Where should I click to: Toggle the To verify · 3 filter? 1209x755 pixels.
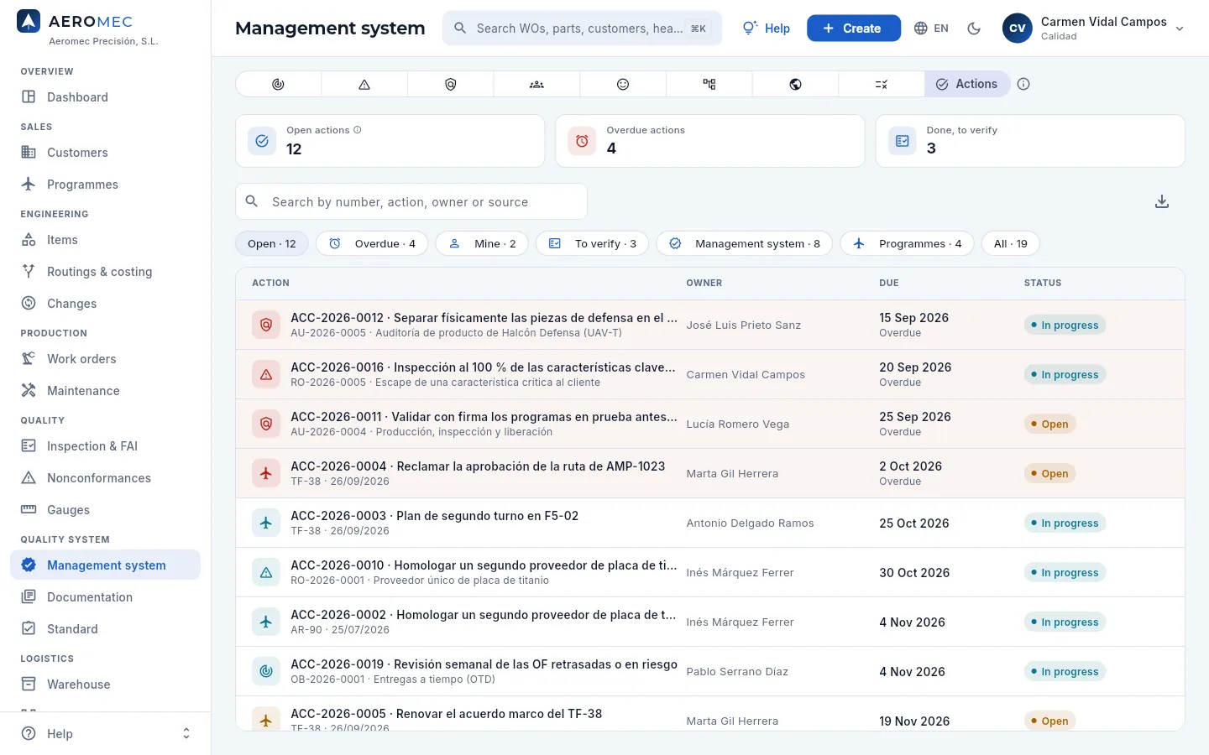[x=593, y=244]
